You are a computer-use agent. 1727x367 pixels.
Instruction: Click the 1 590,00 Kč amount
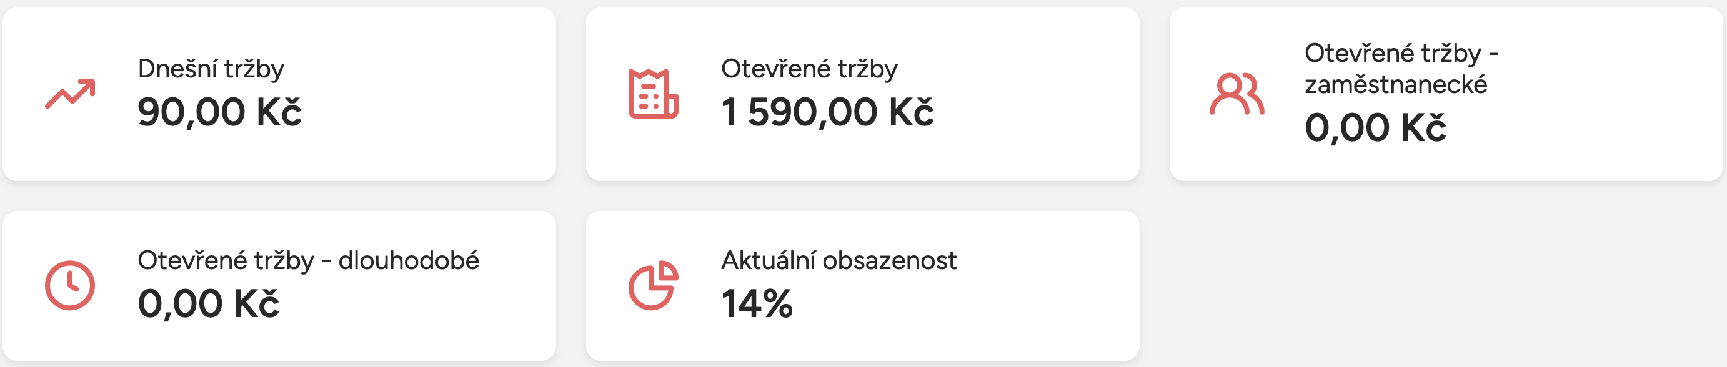click(827, 112)
